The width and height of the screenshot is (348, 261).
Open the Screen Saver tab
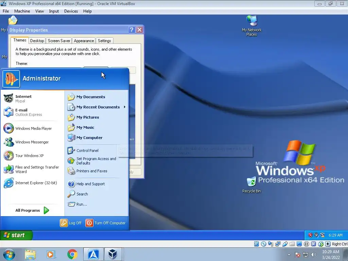coord(59,41)
